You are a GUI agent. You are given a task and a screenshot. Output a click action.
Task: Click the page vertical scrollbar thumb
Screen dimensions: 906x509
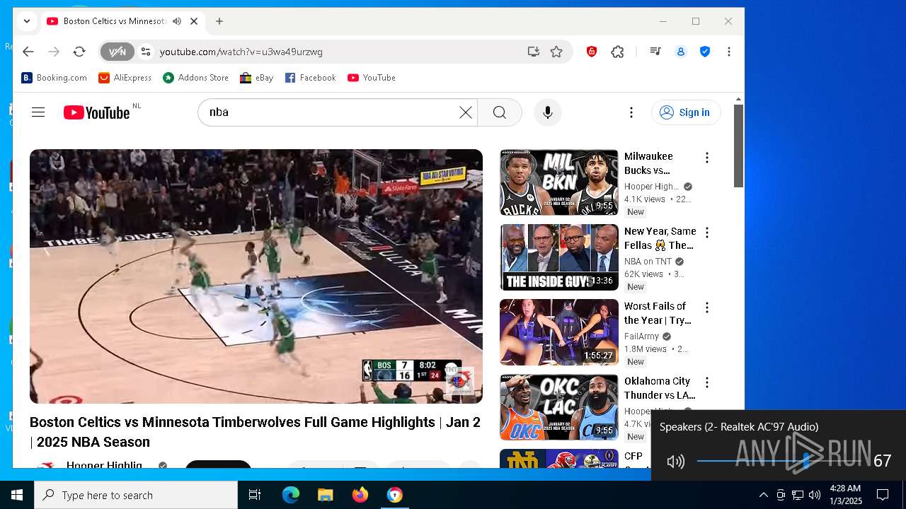738,146
